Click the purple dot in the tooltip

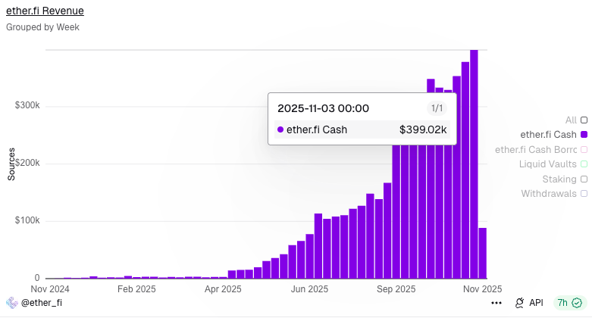click(x=280, y=129)
